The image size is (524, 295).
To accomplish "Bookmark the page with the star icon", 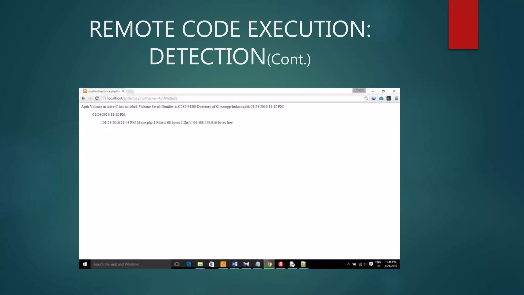I will click(x=366, y=98).
